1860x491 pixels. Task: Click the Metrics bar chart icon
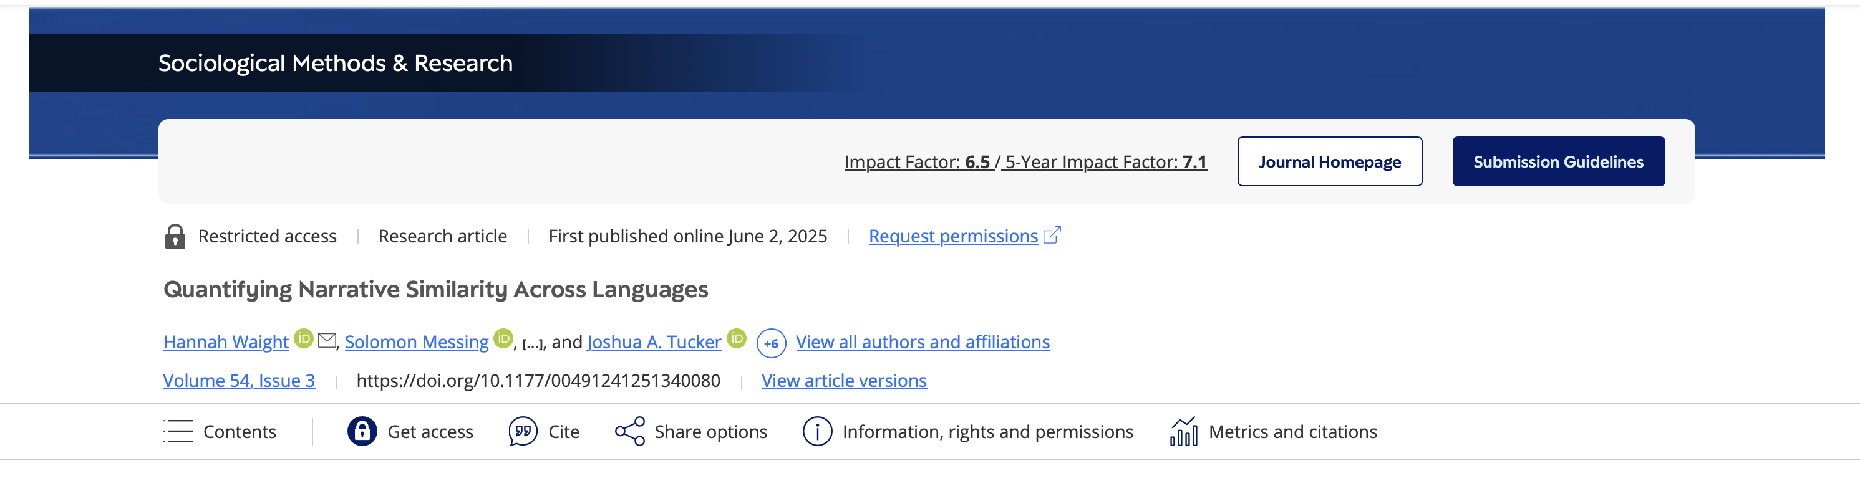(1183, 431)
